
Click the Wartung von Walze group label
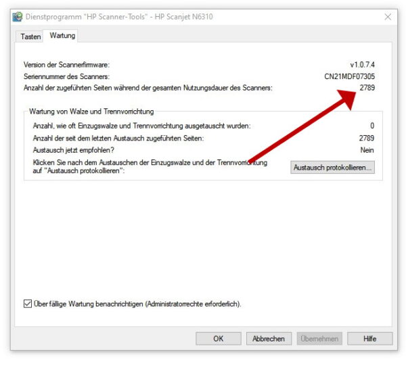click(91, 112)
